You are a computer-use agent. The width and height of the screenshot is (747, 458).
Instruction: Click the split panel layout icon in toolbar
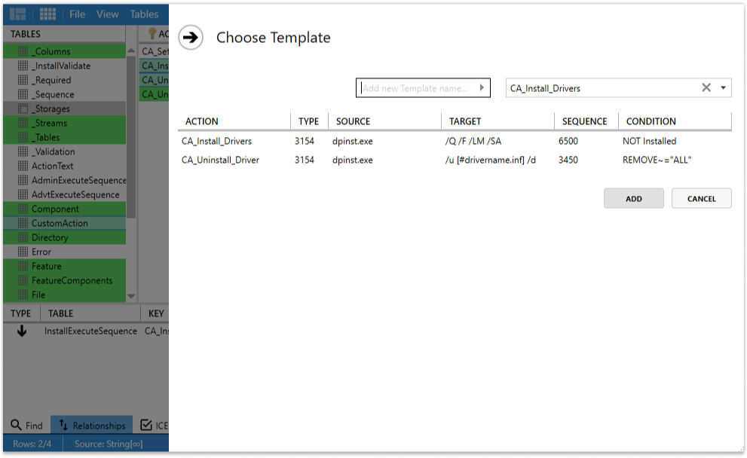[x=17, y=14]
